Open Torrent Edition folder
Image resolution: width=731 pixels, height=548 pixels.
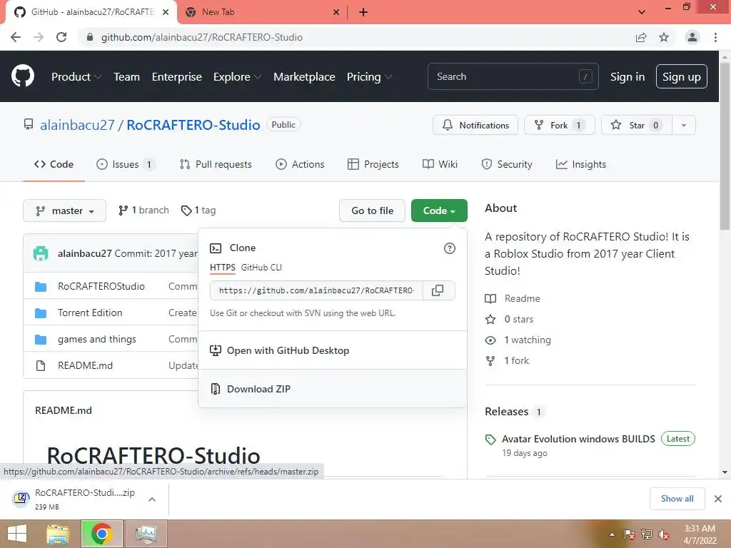tap(90, 313)
